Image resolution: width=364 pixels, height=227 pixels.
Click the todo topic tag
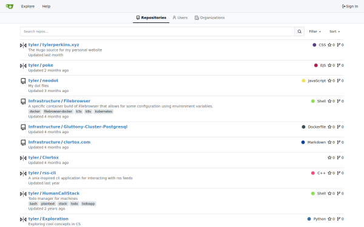click(x=74, y=203)
